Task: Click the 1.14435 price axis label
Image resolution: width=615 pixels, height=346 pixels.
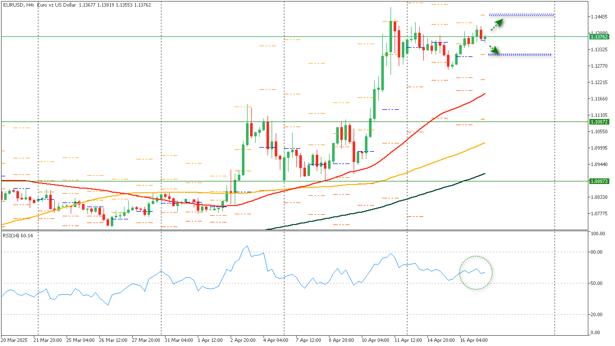Action: [599, 17]
